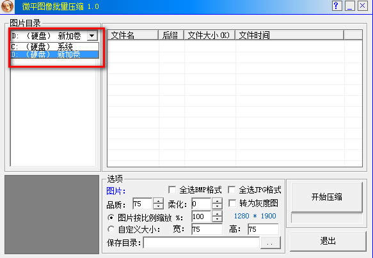Click the gray image preview area
This screenshot has height=258, width=373.
coord(52,215)
